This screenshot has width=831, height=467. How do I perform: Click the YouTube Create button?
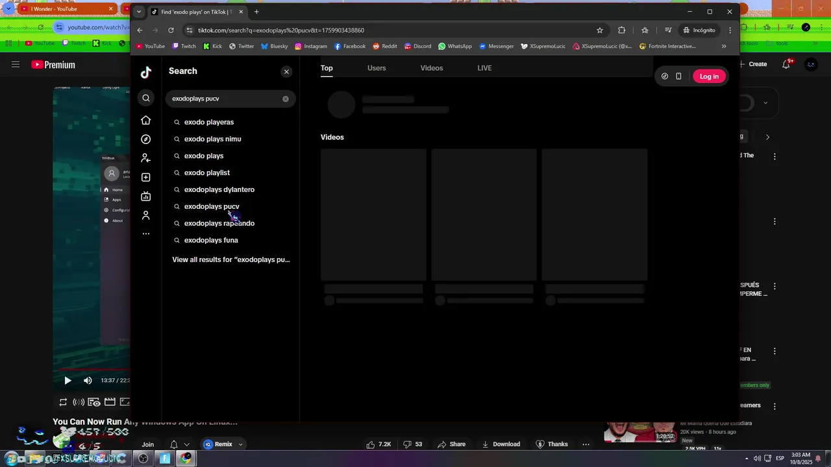(754, 64)
